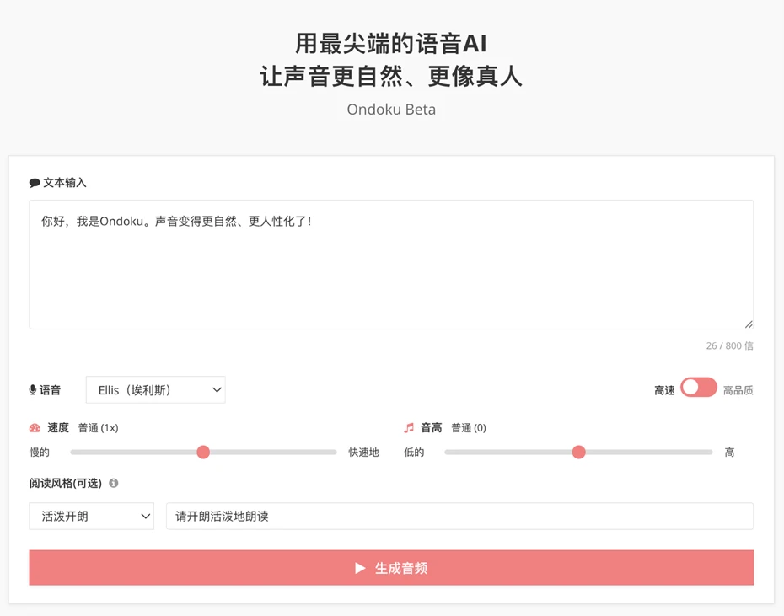The width and height of the screenshot is (784, 616).
Task: Click the 请开朗活泼地朗读 style input field
Action: click(x=460, y=516)
